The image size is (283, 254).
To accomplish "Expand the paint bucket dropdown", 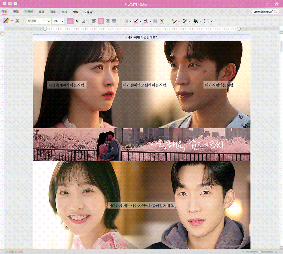I will 200,21.
